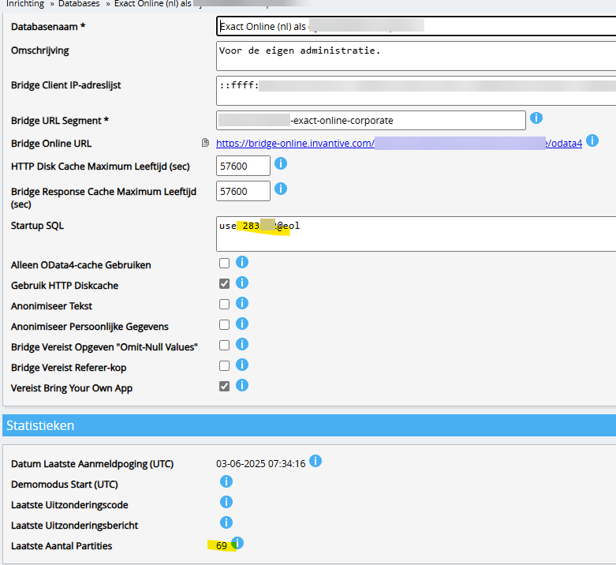Go to Databases in breadcrumb
The image size is (616, 565).
(79, 4)
